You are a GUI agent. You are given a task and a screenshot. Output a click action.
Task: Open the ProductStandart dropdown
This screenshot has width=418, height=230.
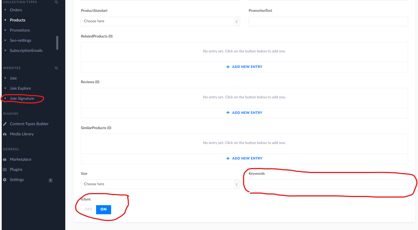coord(161,21)
